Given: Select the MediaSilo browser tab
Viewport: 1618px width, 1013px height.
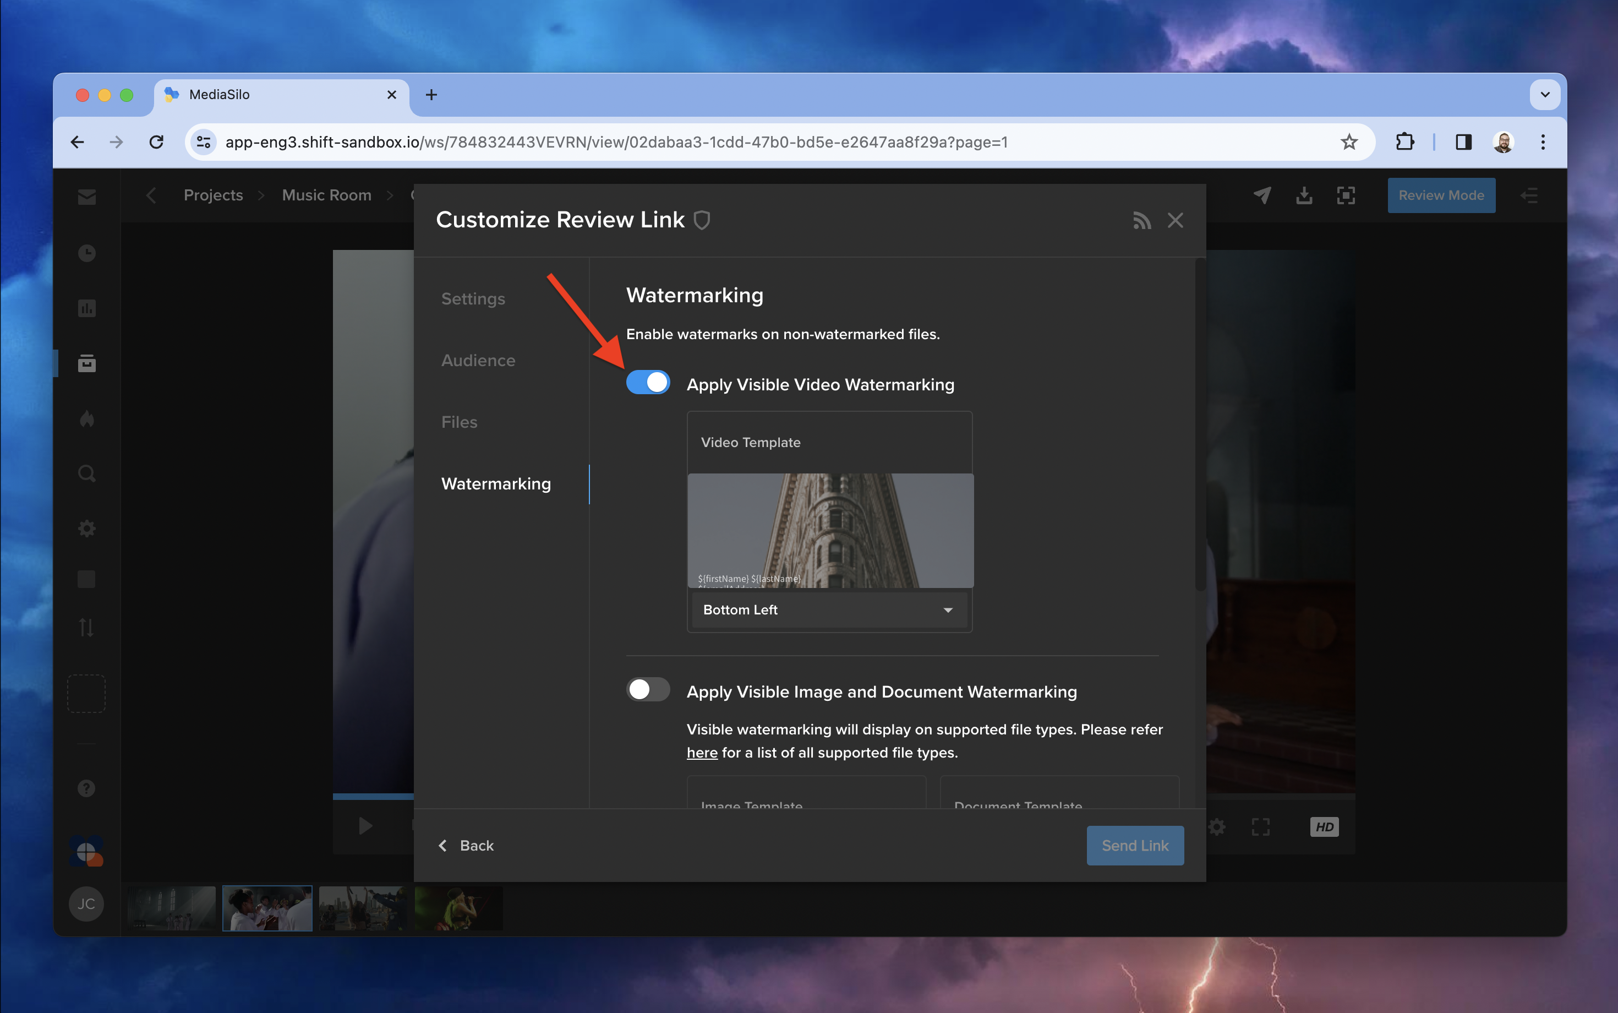Looking at the screenshot, I should [281, 95].
